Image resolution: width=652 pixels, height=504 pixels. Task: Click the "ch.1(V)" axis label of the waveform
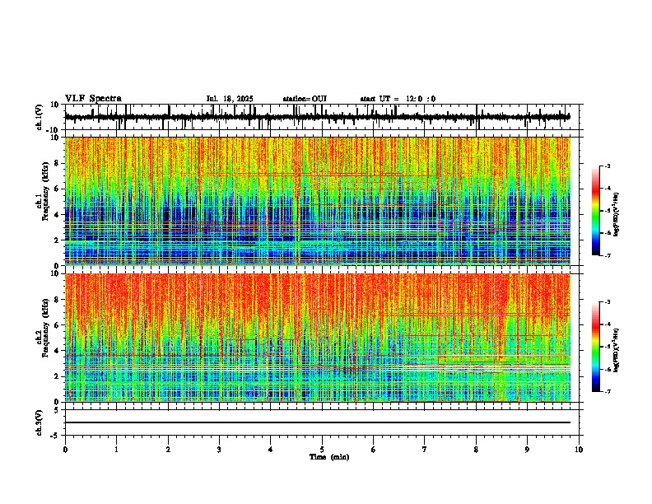point(40,117)
